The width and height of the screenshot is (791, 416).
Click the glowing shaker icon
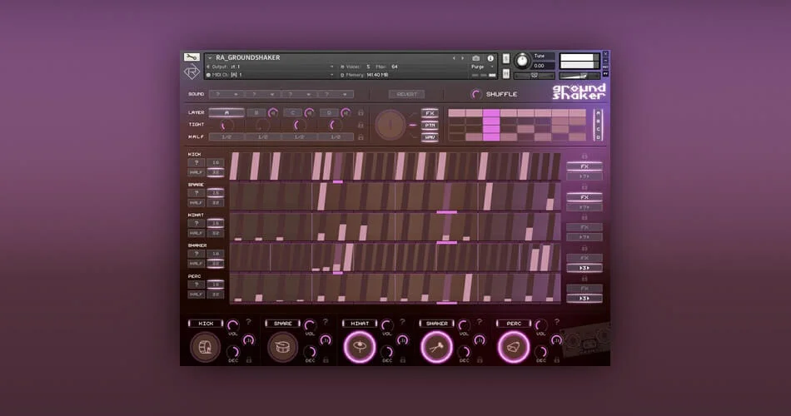[436, 347]
